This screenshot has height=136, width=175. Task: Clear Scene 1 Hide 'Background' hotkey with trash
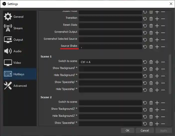151,76
